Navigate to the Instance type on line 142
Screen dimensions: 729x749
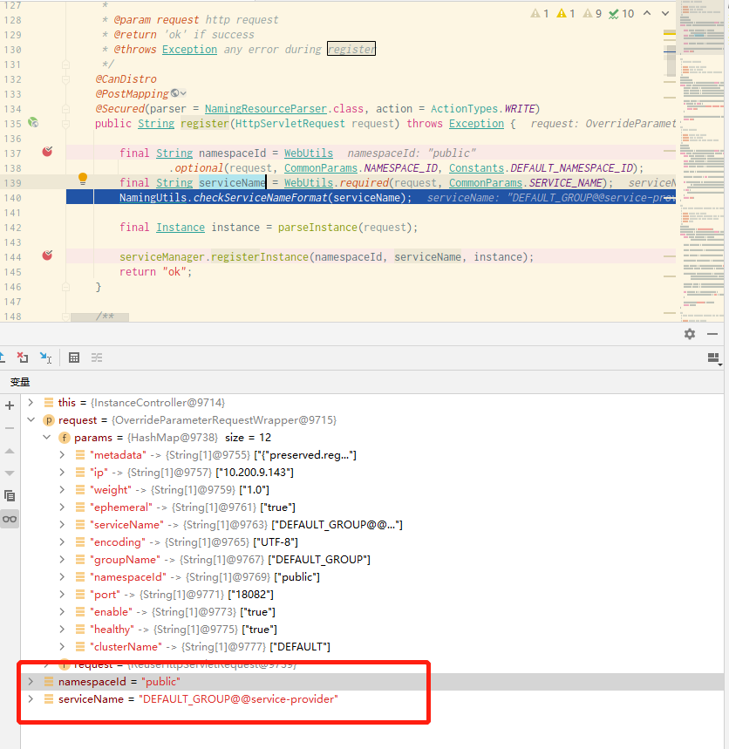[x=181, y=227]
